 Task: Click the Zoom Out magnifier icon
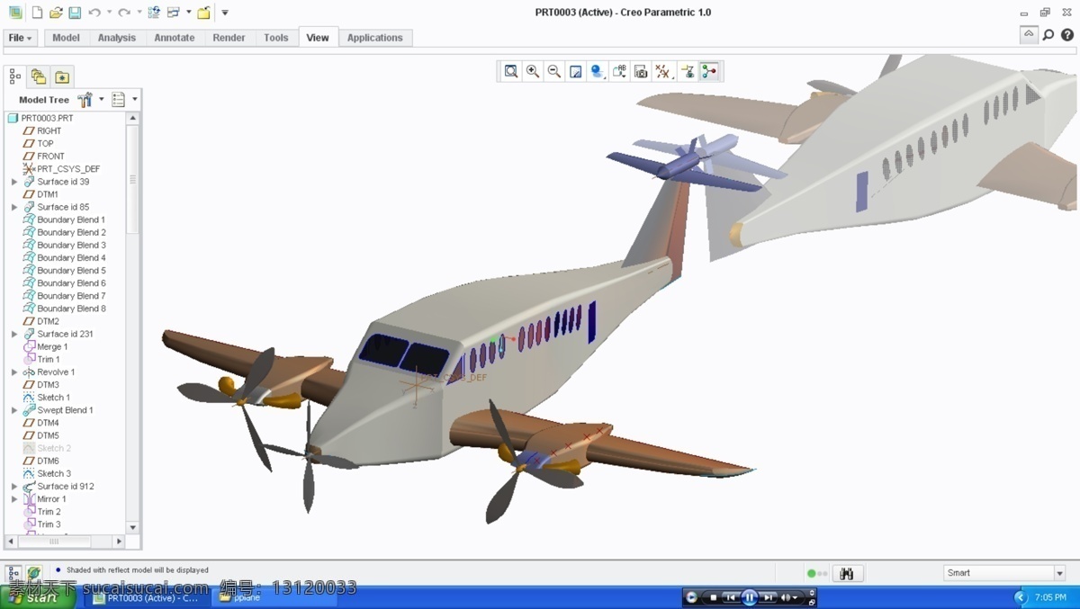pyautogui.click(x=554, y=71)
